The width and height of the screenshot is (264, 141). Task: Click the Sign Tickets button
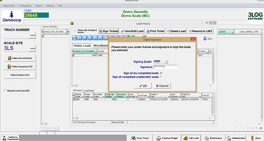(x=109, y=31)
